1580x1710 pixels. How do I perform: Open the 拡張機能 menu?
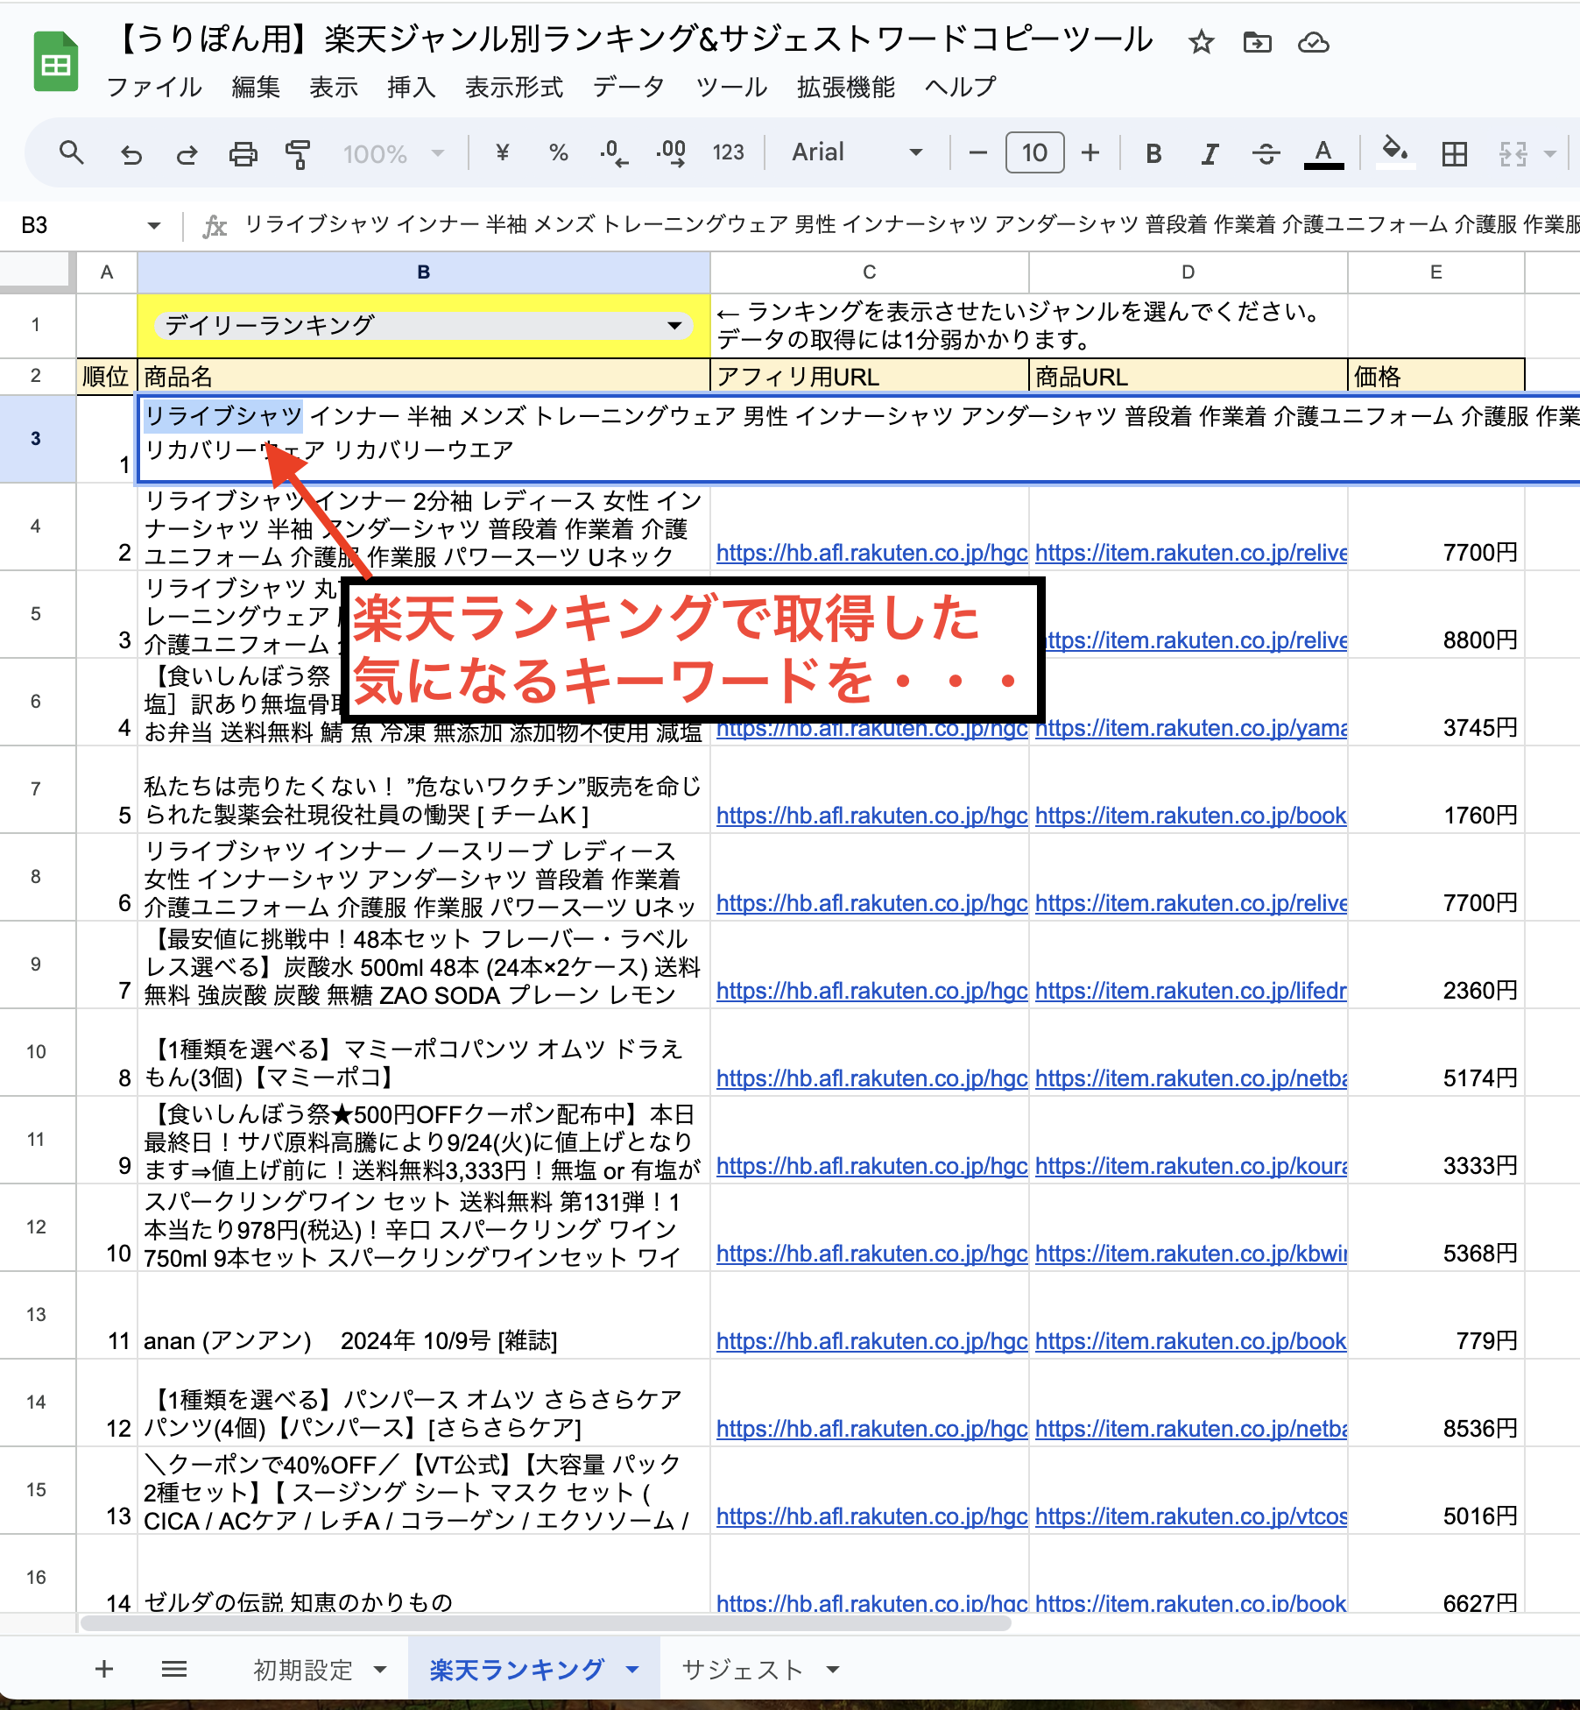(845, 87)
